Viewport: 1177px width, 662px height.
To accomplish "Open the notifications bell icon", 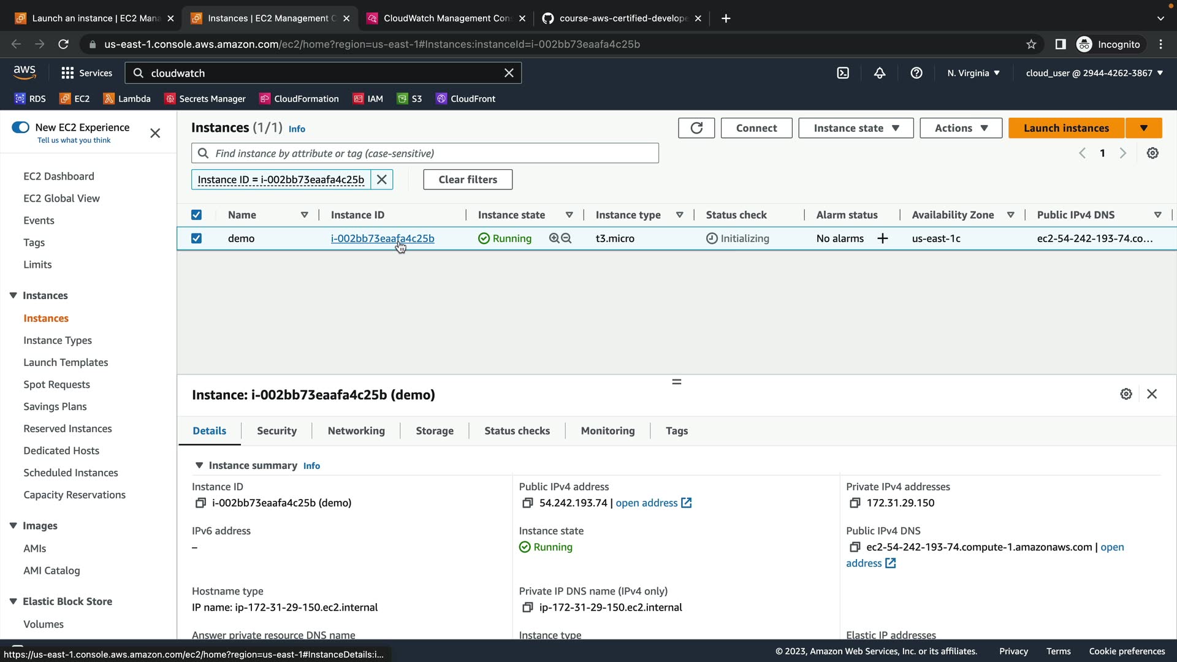I will coord(880,73).
